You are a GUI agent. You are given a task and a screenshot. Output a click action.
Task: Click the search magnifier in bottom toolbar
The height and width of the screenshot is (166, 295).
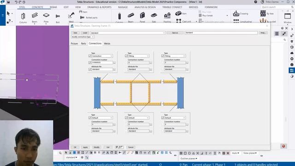pyautogui.click(x=60, y=153)
